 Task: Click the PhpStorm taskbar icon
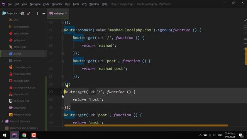pos(14,135)
